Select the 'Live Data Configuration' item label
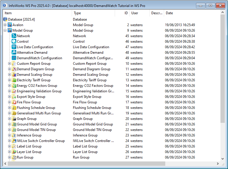This screenshot has width=228, height=169. [x=35, y=47]
